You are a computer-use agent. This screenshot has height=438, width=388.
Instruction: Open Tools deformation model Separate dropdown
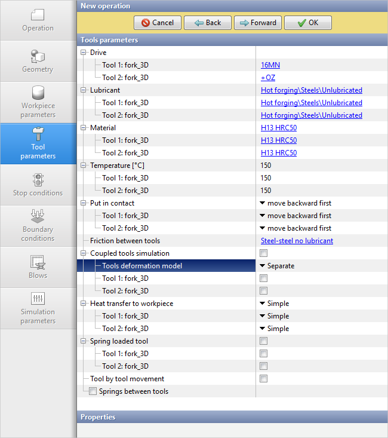click(278, 266)
